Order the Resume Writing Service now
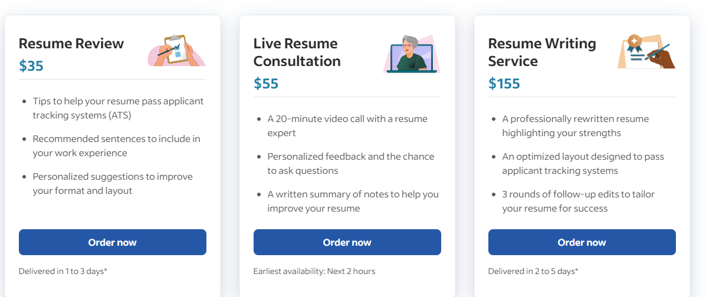 coord(582,242)
